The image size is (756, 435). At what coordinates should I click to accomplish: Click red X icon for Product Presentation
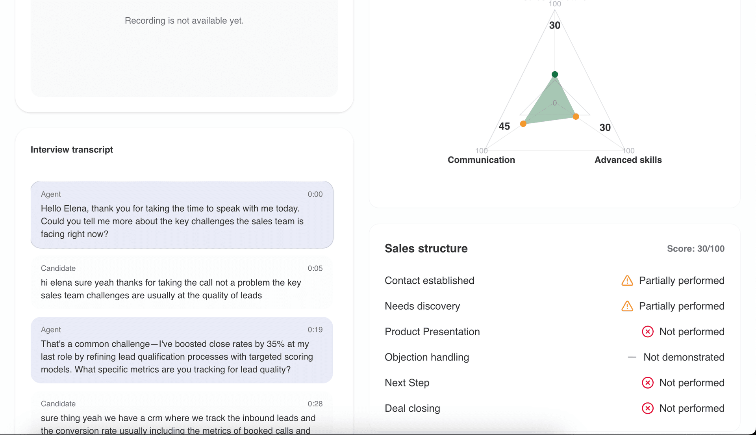(648, 332)
